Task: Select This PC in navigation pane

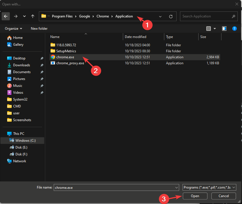Action: coord(19,134)
